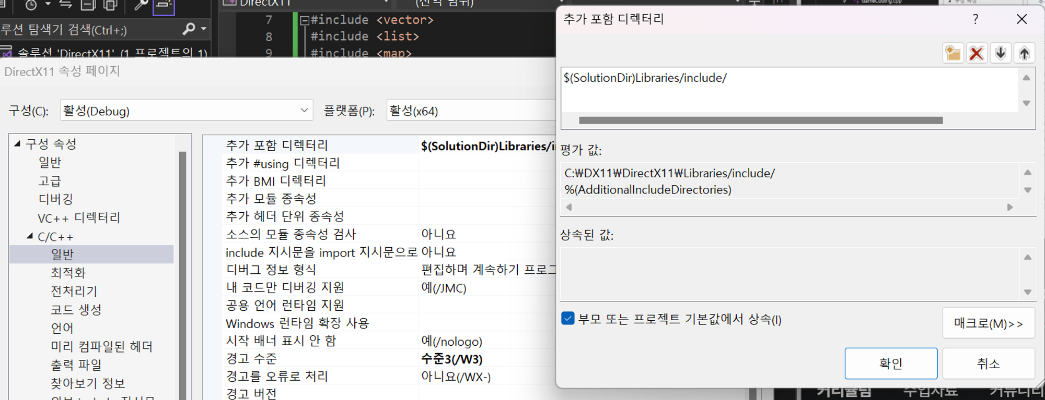Click the 취소 button
1045x400 pixels.
point(989,363)
